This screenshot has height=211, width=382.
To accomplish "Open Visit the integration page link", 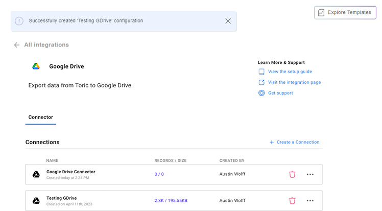I will [294, 82].
